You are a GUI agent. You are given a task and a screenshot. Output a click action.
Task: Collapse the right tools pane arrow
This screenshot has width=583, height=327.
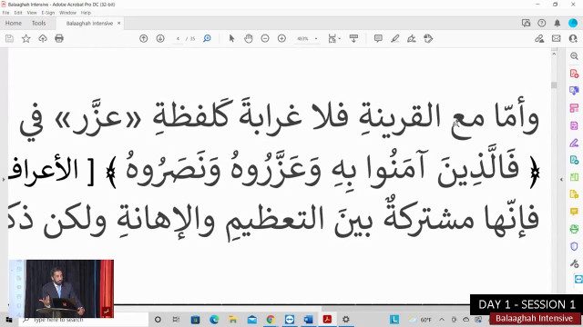tap(561, 180)
